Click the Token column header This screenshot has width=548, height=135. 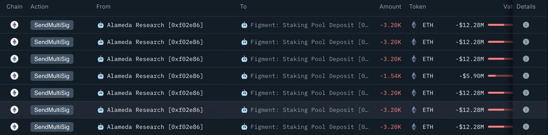(x=417, y=7)
